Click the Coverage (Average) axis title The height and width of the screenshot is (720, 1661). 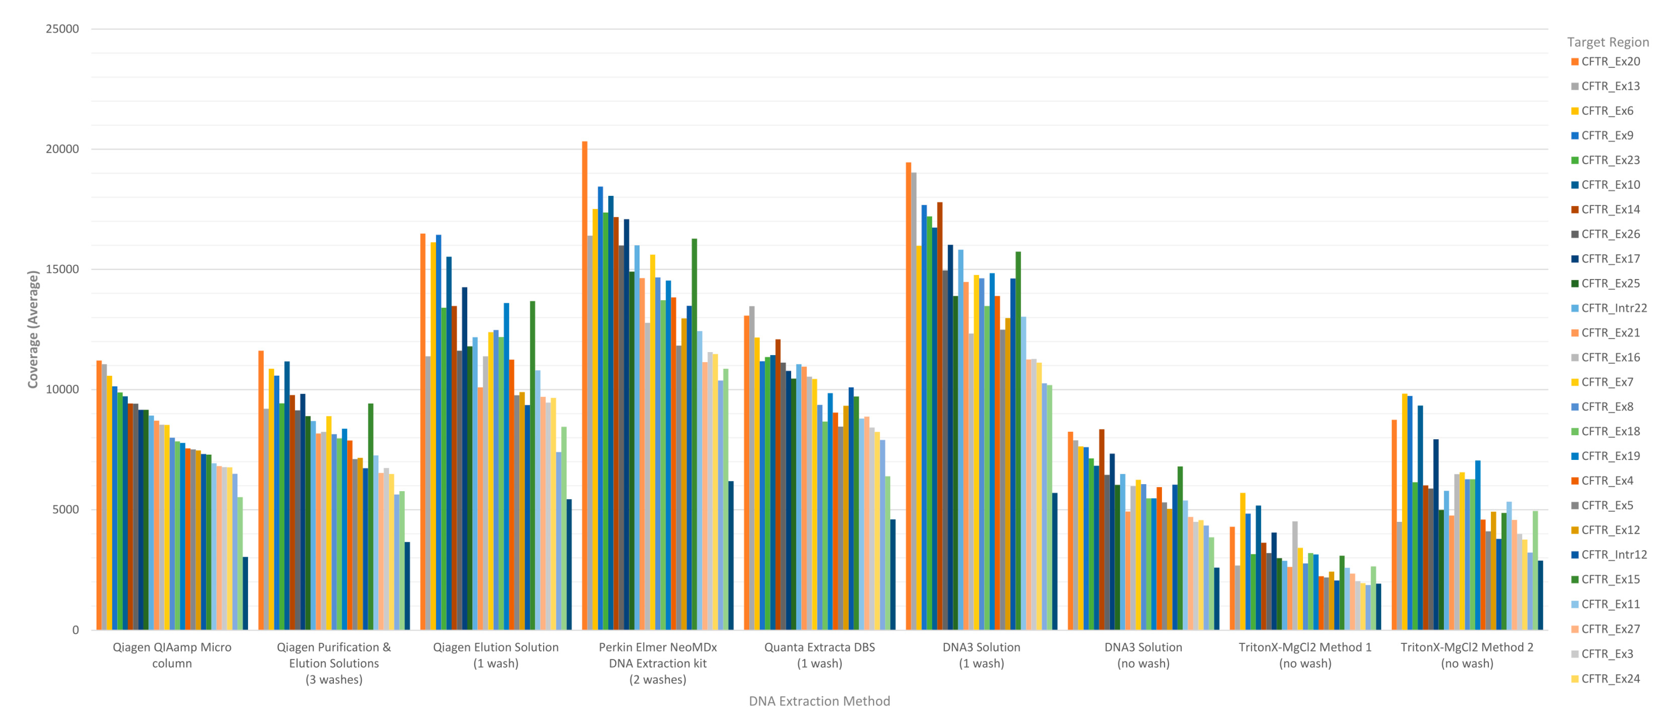(x=33, y=329)
